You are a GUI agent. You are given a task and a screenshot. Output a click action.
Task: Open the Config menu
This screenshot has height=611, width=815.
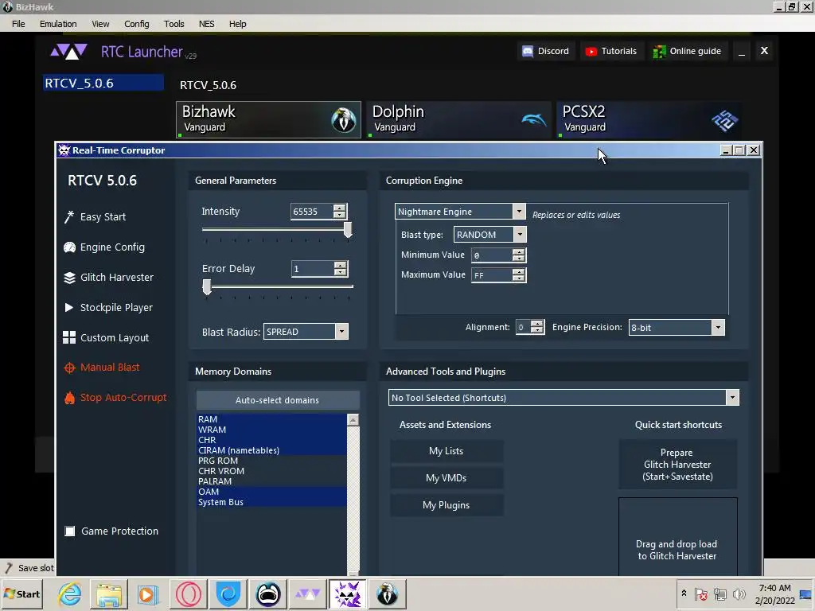pos(137,24)
